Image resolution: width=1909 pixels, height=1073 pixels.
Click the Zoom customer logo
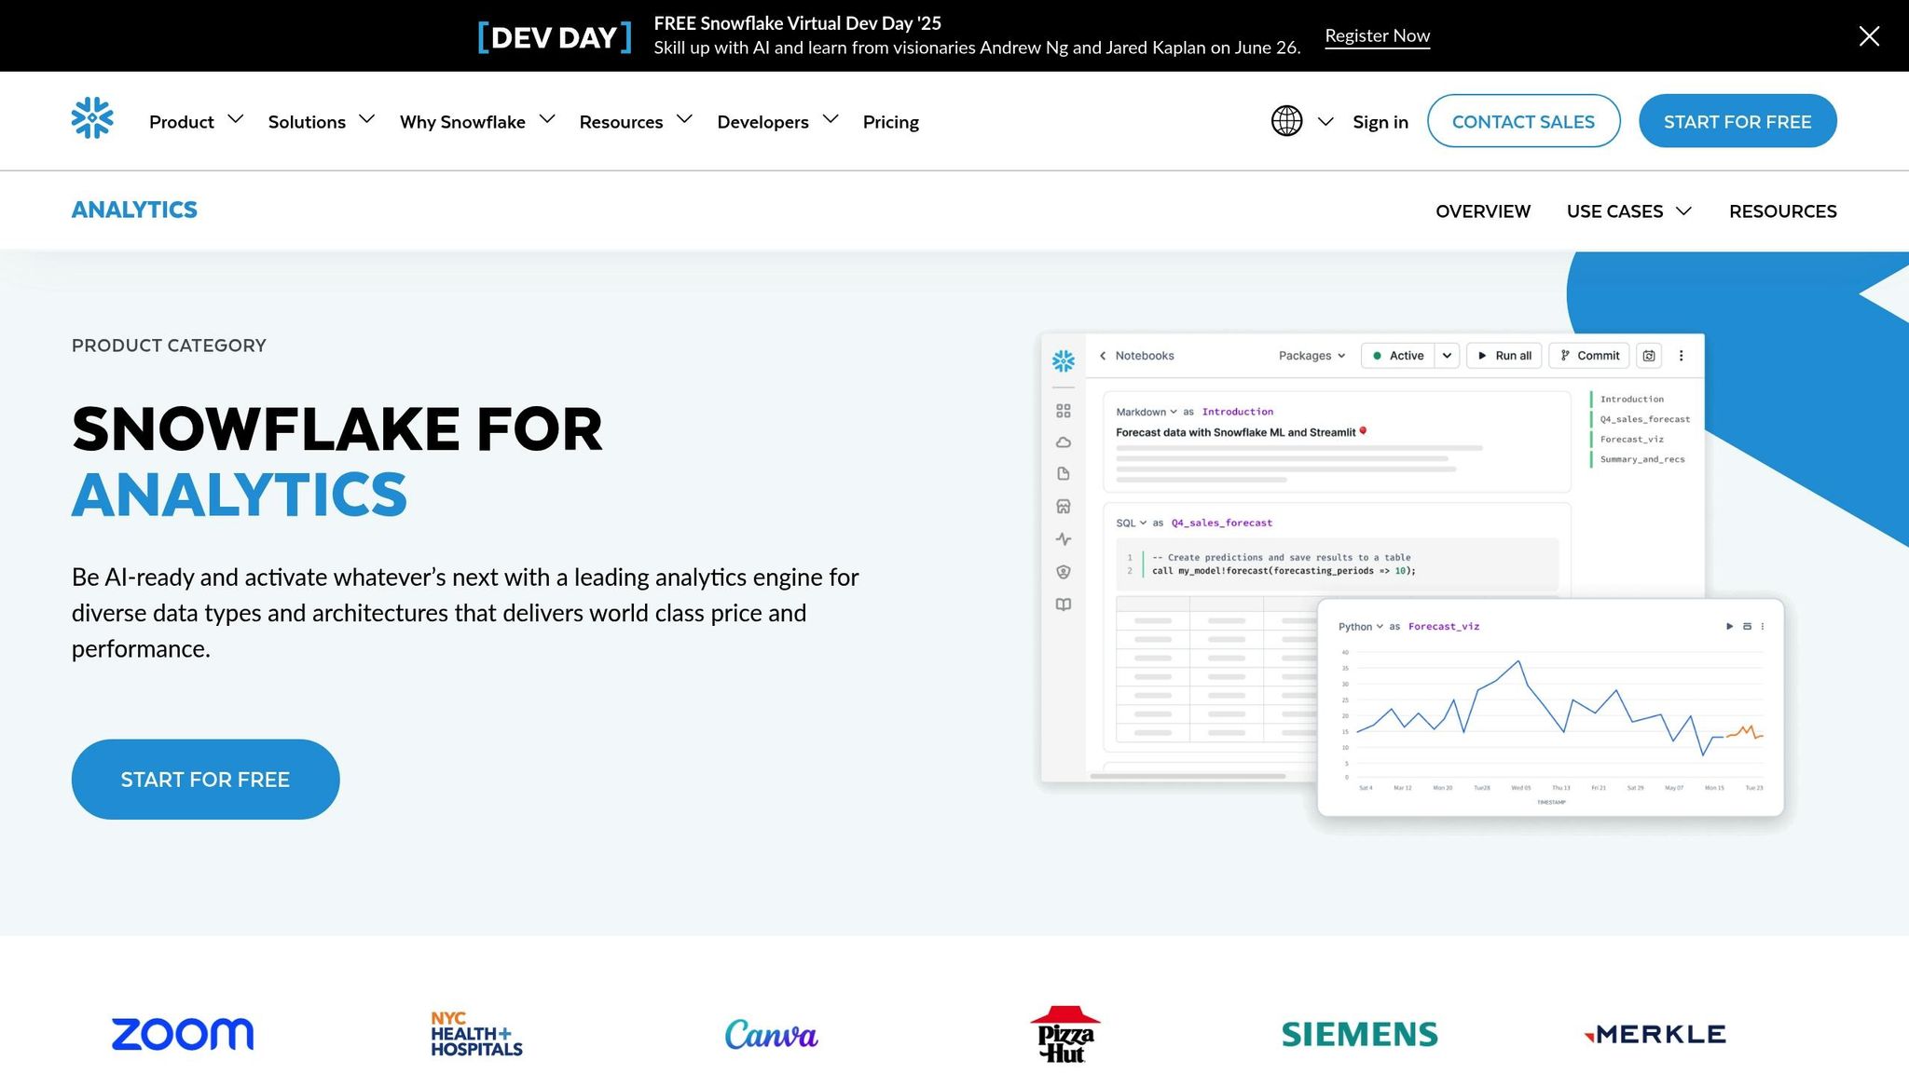183,1034
